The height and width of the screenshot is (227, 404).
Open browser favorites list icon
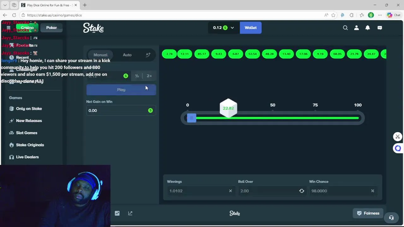362,15
